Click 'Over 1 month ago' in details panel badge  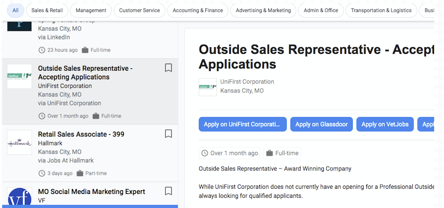tap(234, 153)
